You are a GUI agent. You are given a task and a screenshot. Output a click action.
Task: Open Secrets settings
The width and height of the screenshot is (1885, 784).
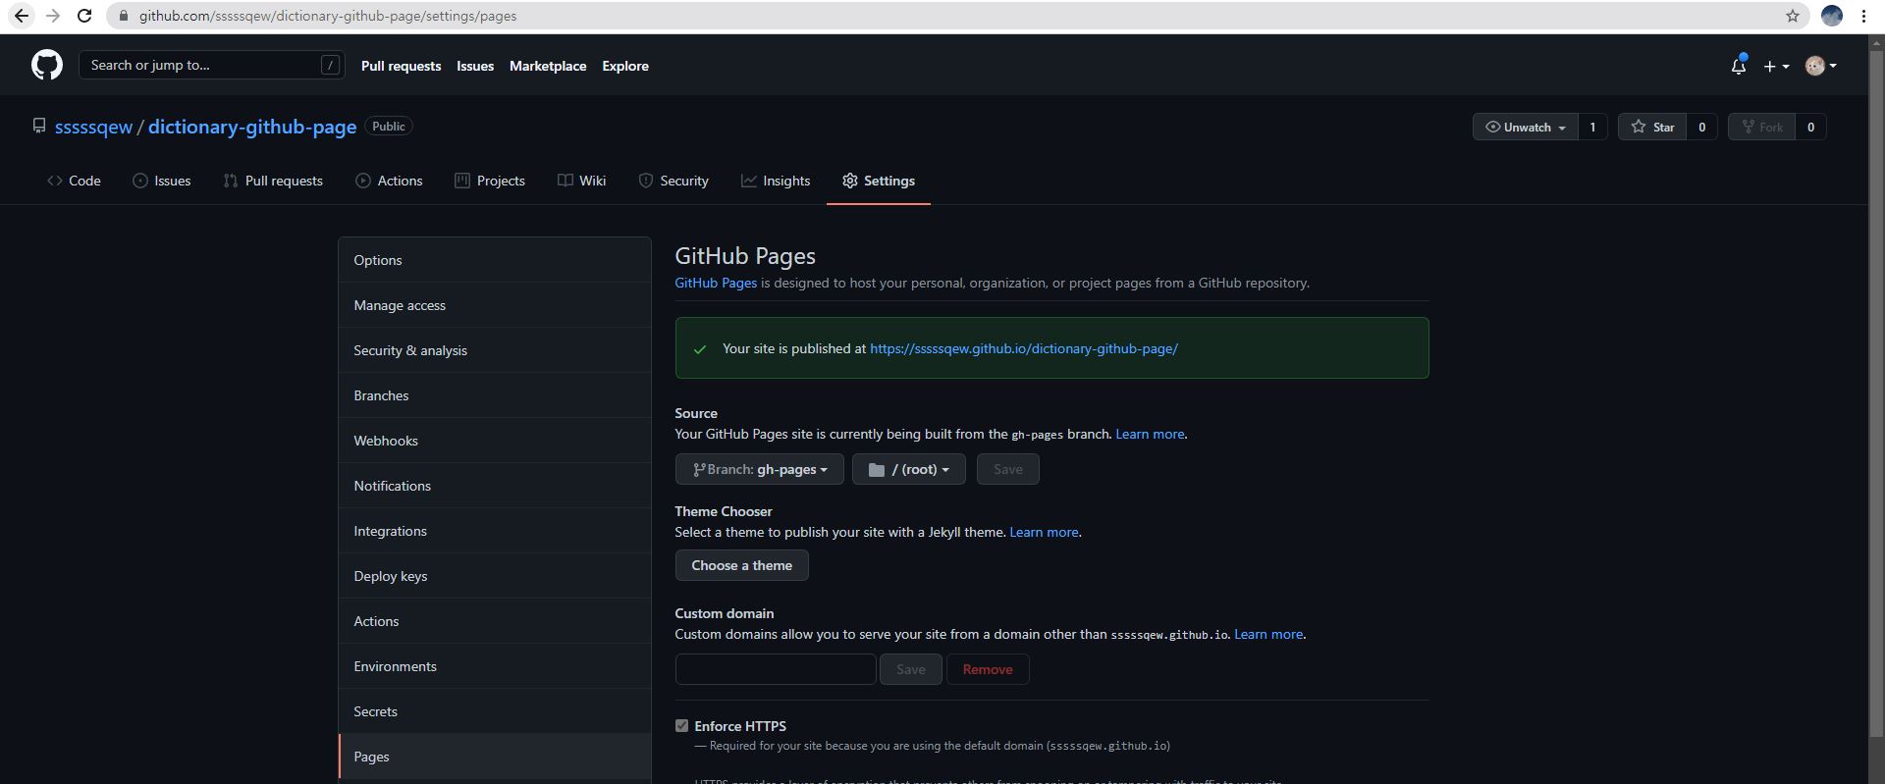[x=495, y=711]
